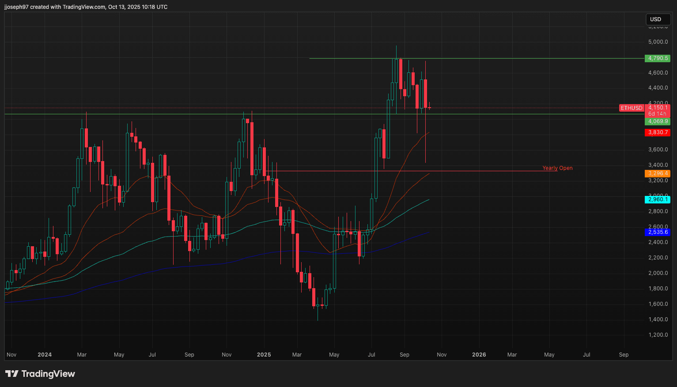The image size is (677, 387).
Task: Click the 3,600.0 price axis level
Action: (x=658, y=150)
